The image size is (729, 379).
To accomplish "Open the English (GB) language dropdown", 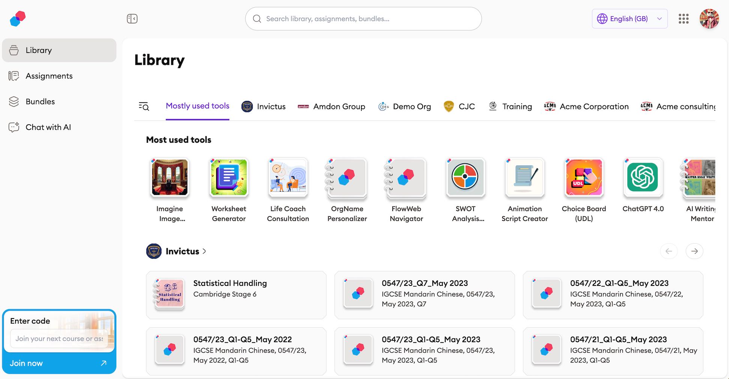I will [629, 18].
